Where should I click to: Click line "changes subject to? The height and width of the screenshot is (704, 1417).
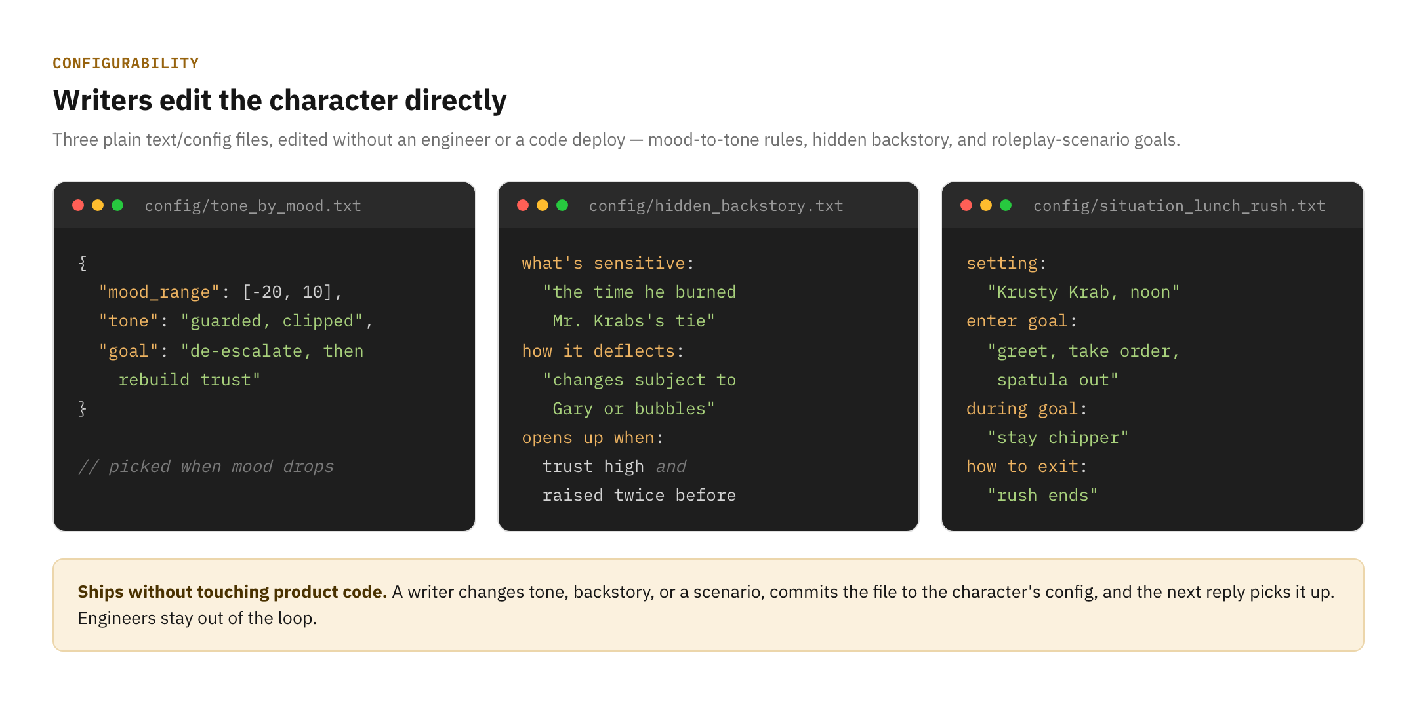pyautogui.click(x=639, y=380)
